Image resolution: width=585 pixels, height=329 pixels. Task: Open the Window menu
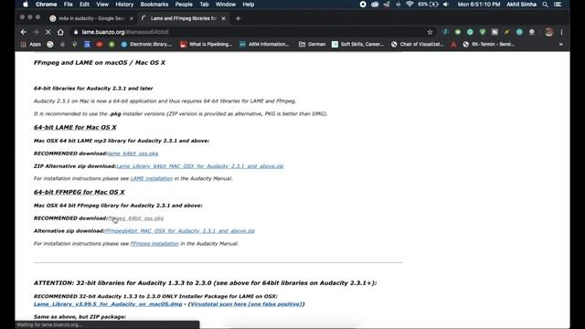point(226,5)
